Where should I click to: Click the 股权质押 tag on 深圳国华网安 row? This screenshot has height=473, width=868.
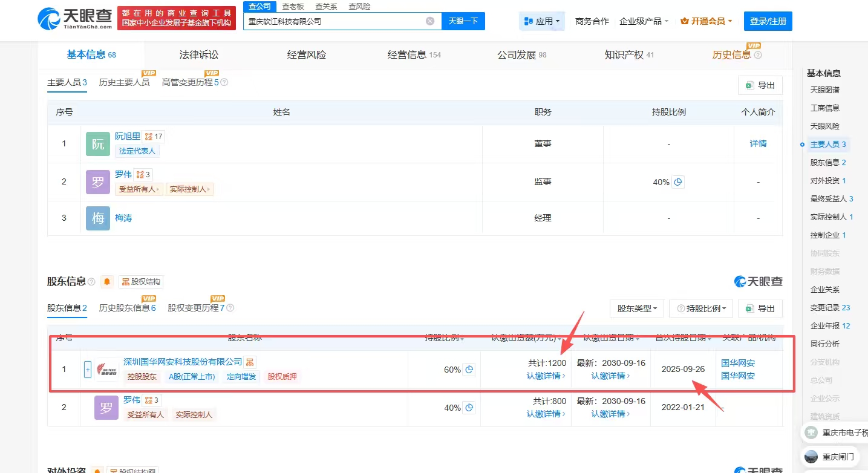tap(282, 376)
